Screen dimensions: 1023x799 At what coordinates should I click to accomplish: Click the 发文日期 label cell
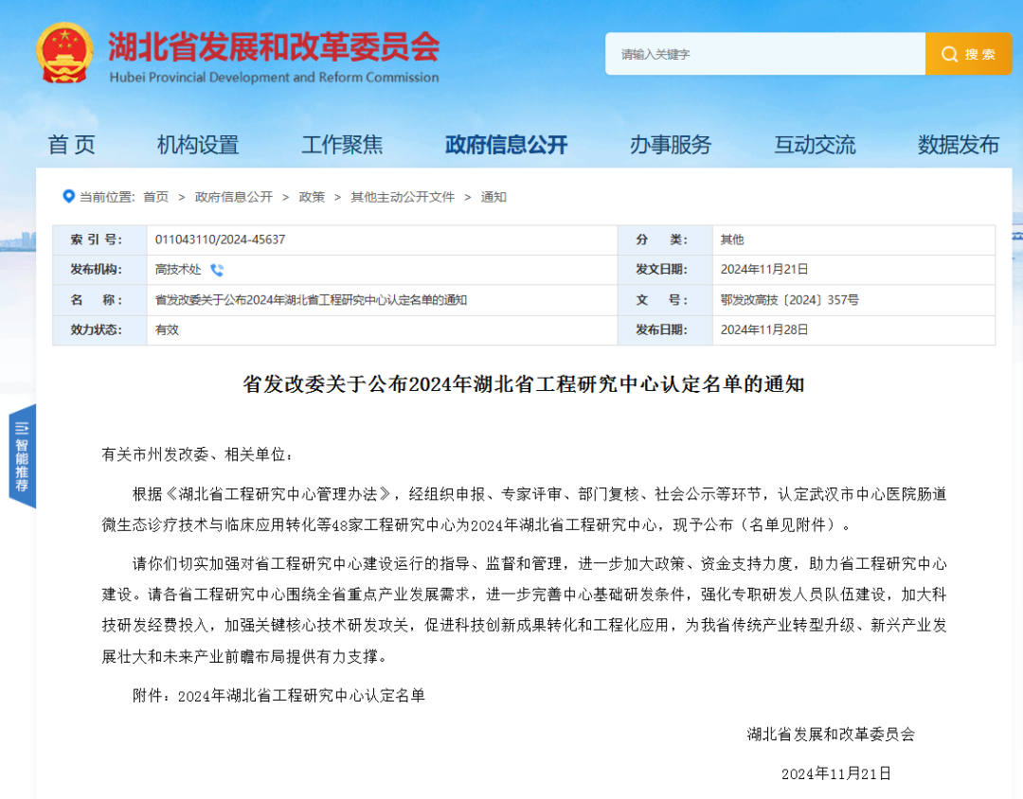click(x=665, y=270)
